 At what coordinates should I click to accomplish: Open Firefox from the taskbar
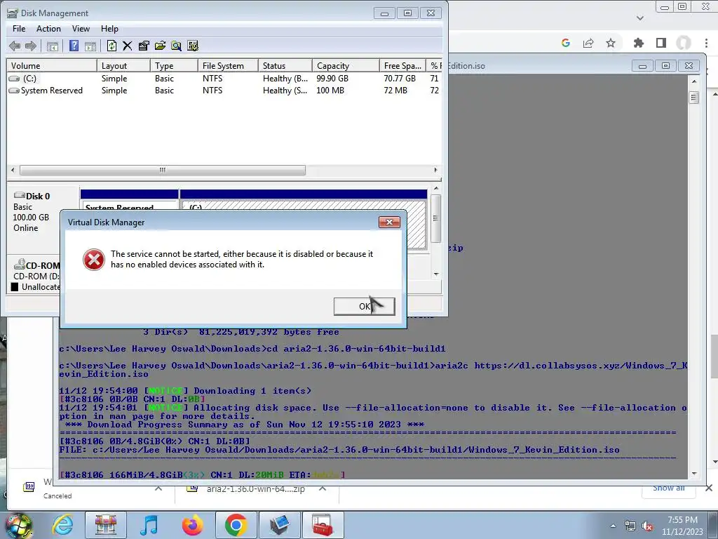tap(193, 525)
